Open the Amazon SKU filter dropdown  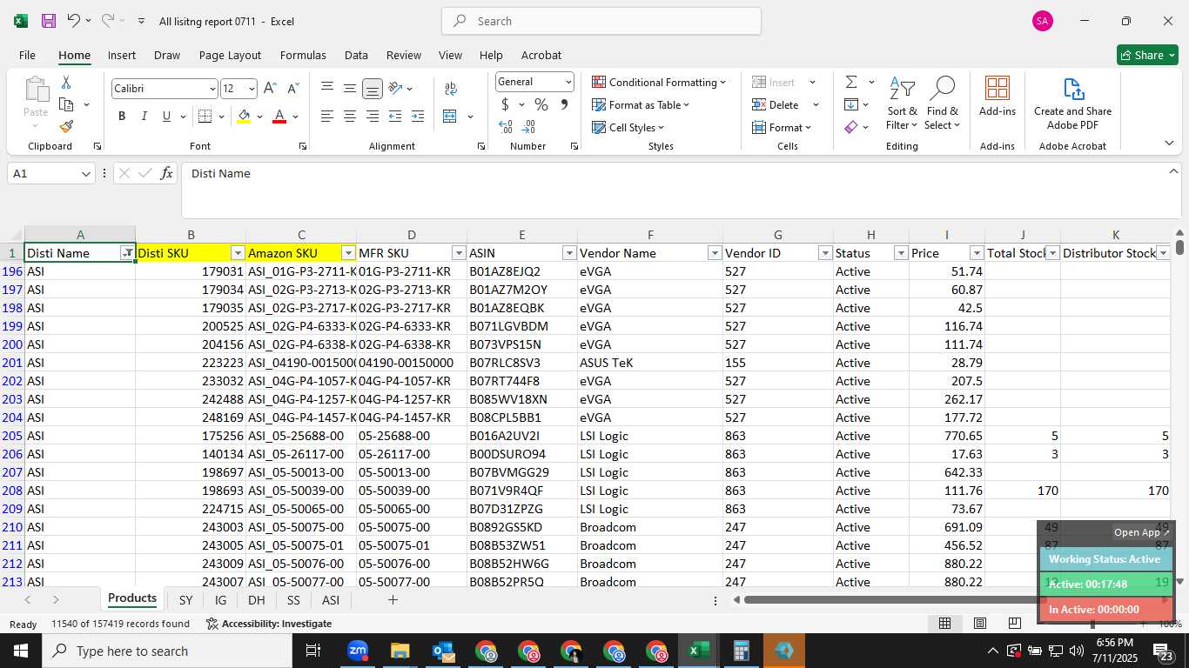[348, 253]
